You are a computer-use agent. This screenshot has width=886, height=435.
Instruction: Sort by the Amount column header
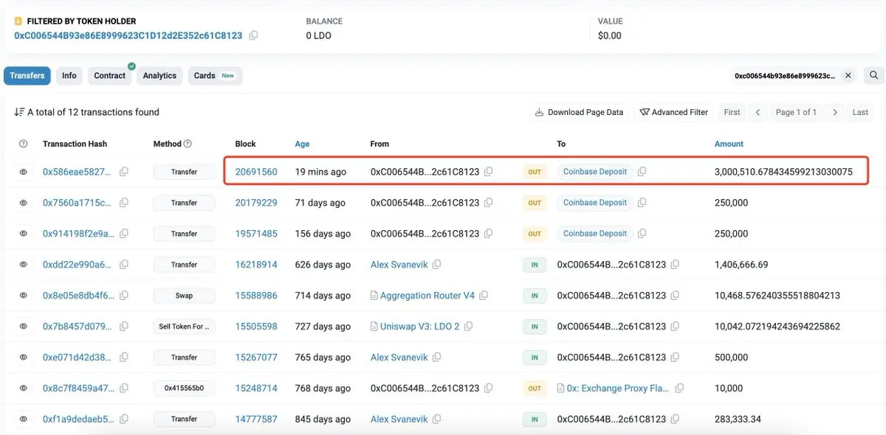coord(729,144)
